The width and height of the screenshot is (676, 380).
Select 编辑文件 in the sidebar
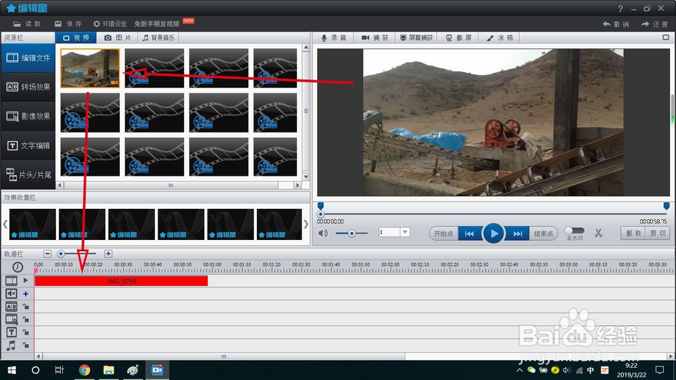[x=28, y=57]
